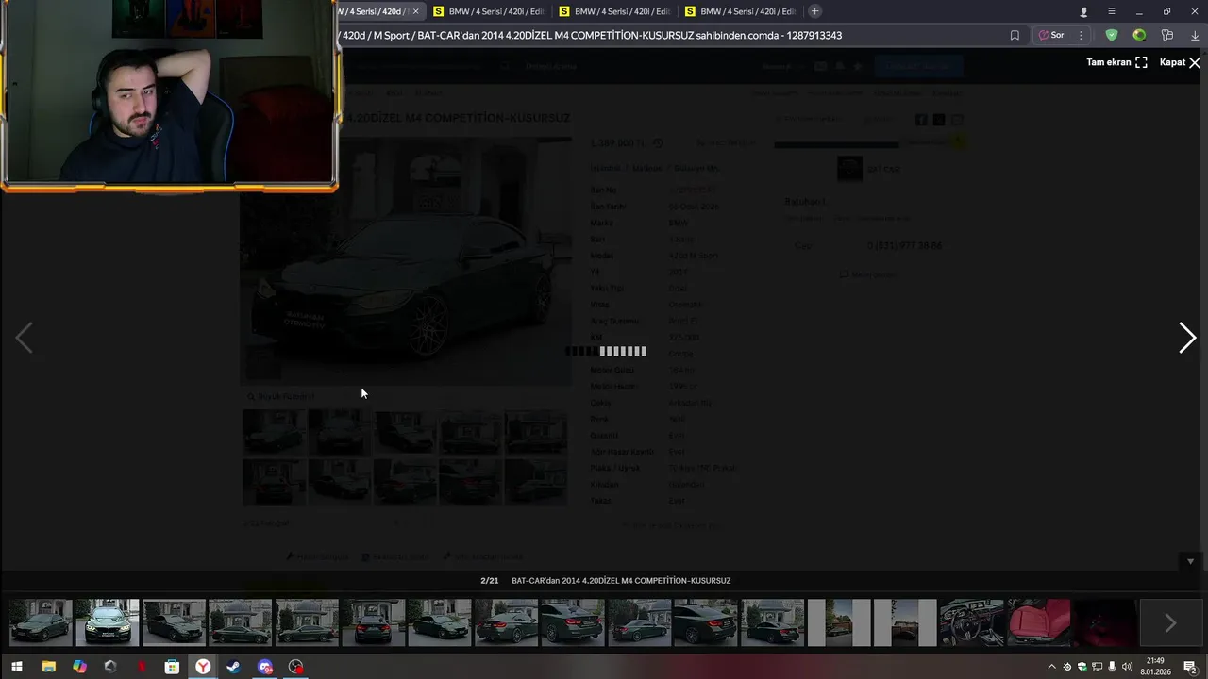Switch gallery to Tam ekran fullscreen
This screenshot has height=679, width=1208.
click(x=1116, y=62)
